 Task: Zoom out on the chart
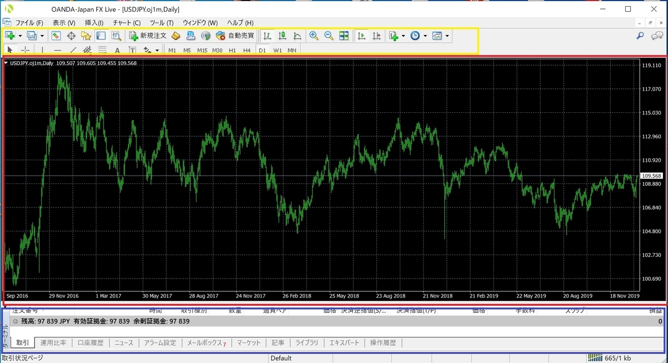click(329, 36)
